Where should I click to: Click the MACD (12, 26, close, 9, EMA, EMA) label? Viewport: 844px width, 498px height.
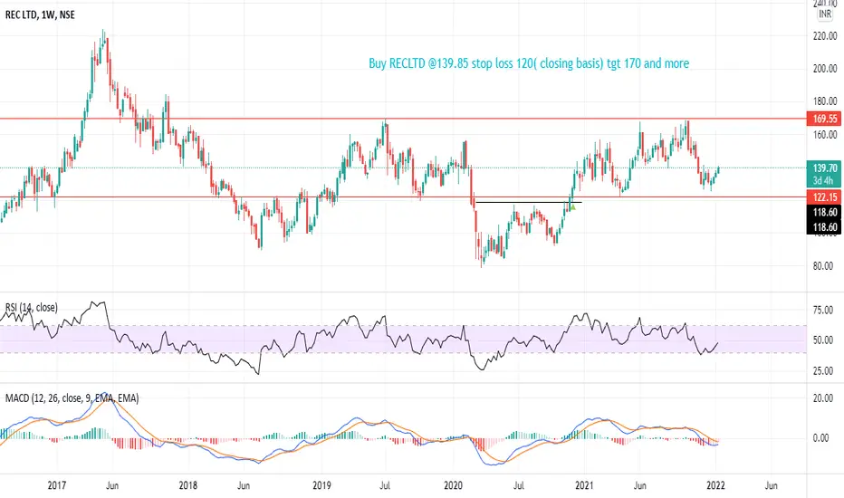pyautogui.click(x=72, y=398)
